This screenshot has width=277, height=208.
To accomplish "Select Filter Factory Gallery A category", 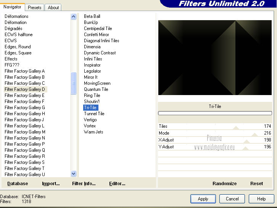I will point(25,71).
